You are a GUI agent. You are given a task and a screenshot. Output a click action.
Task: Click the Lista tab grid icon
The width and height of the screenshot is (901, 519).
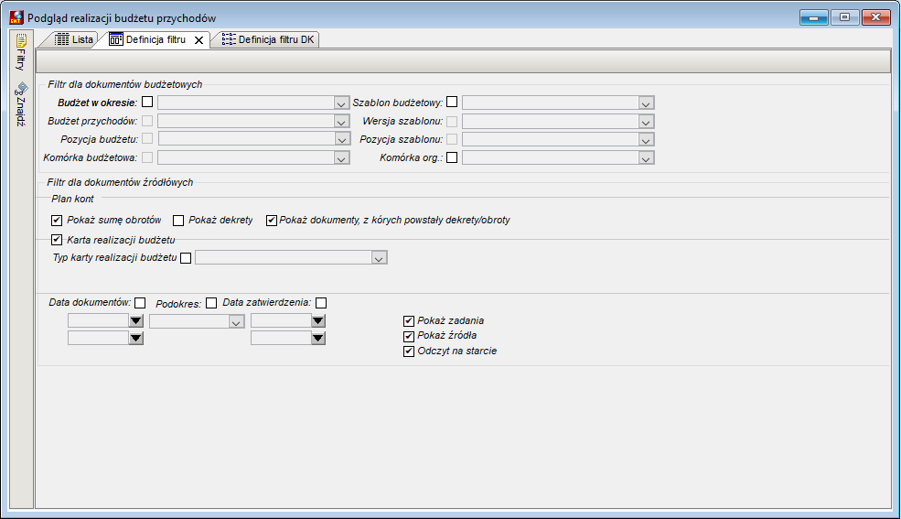pos(61,39)
